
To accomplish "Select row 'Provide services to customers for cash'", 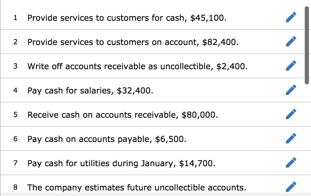I will pyautogui.click(x=152, y=17).
